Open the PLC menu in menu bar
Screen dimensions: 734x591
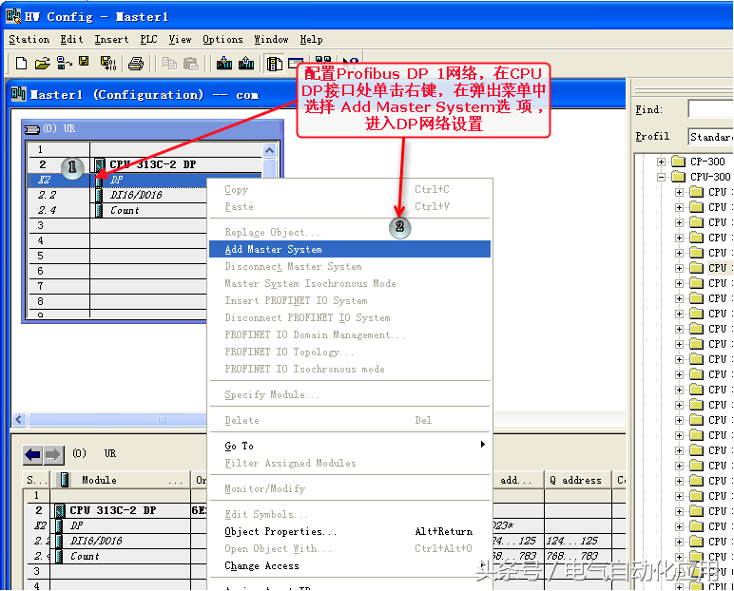coord(148,40)
